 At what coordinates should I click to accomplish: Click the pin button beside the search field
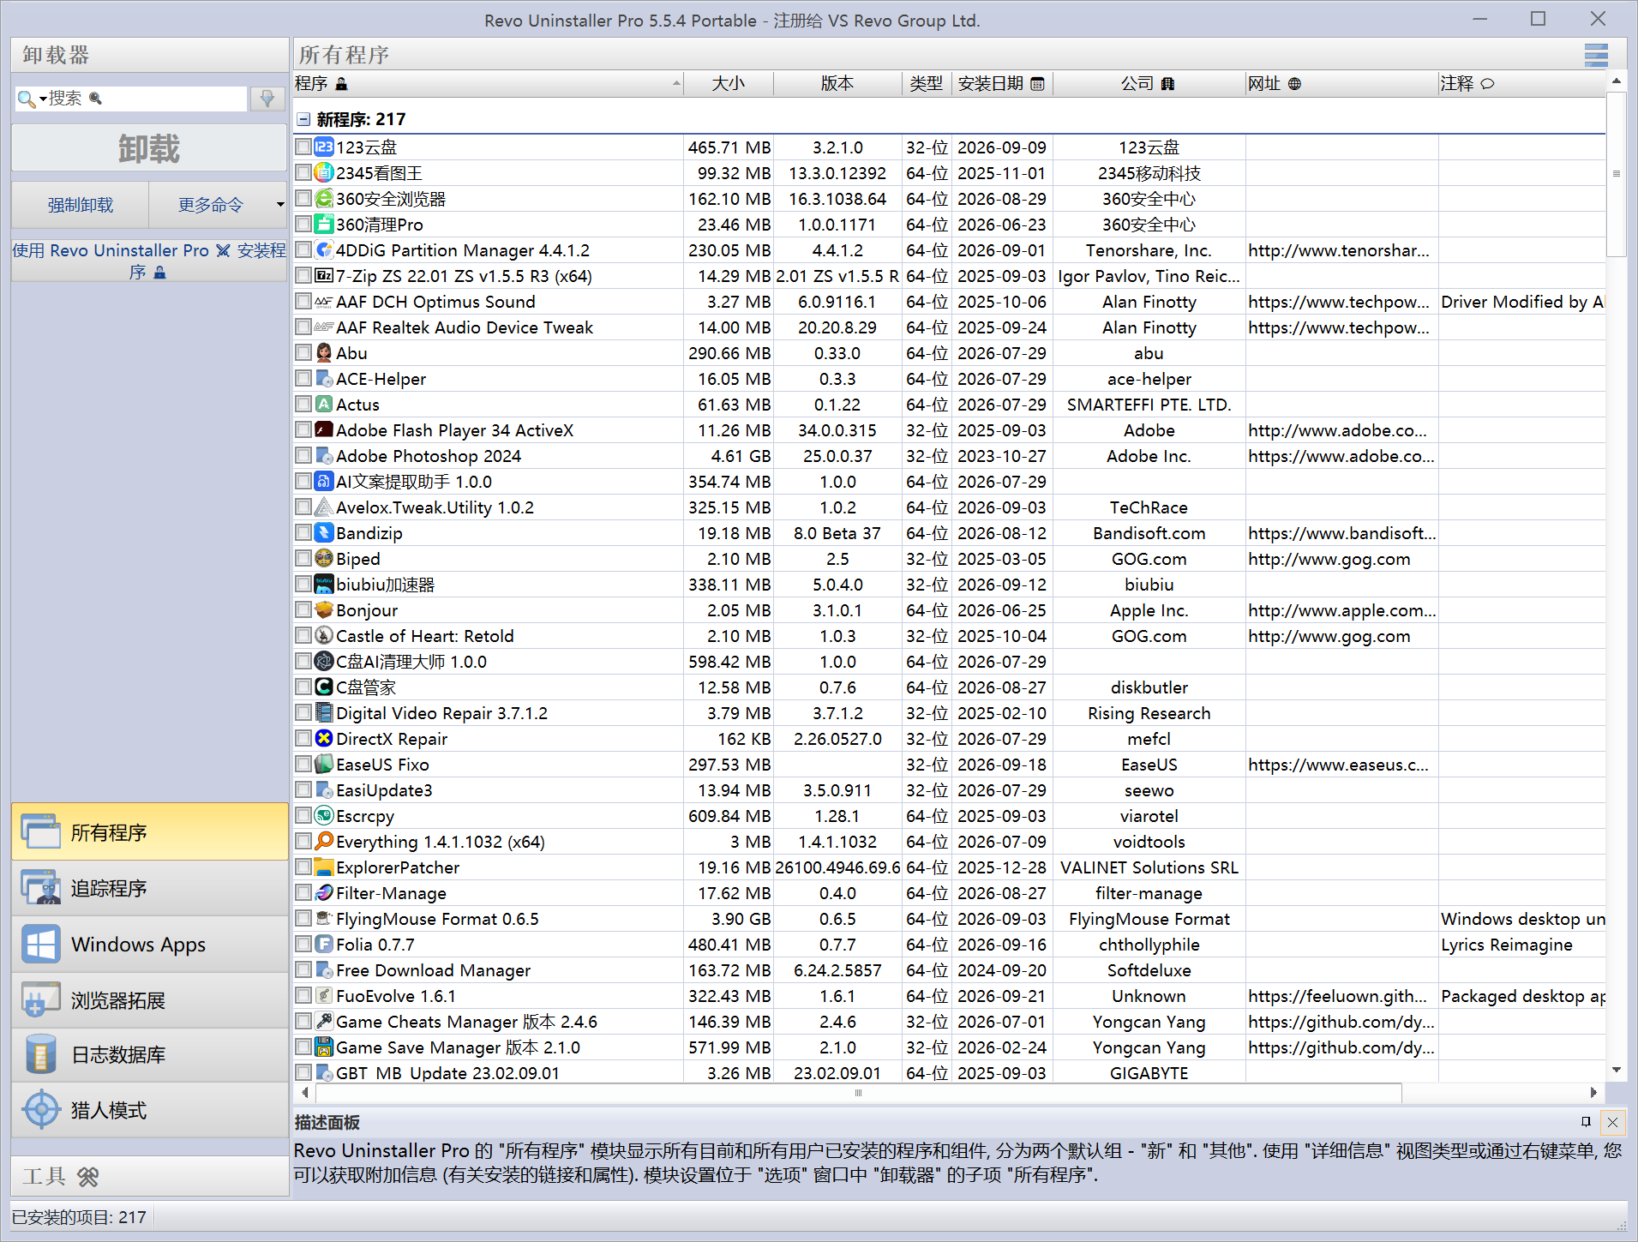(267, 99)
